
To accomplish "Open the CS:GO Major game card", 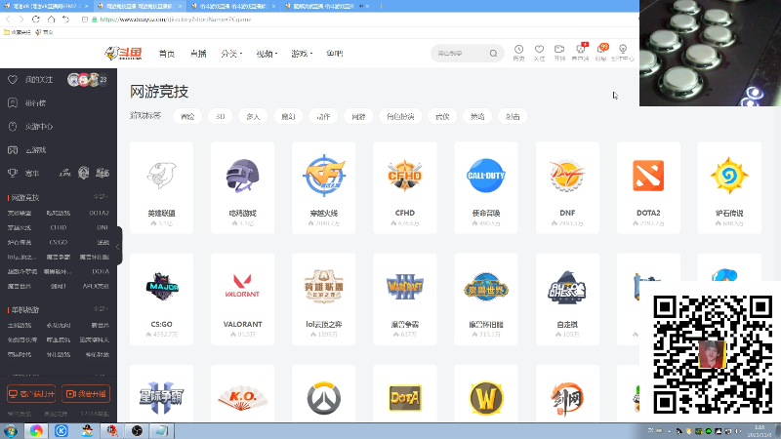I will (x=161, y=299).
